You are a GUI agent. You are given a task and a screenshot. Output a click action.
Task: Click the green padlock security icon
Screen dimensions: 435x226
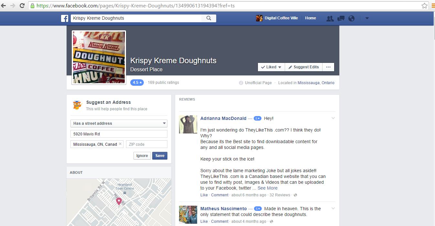[x=32, y=6]
